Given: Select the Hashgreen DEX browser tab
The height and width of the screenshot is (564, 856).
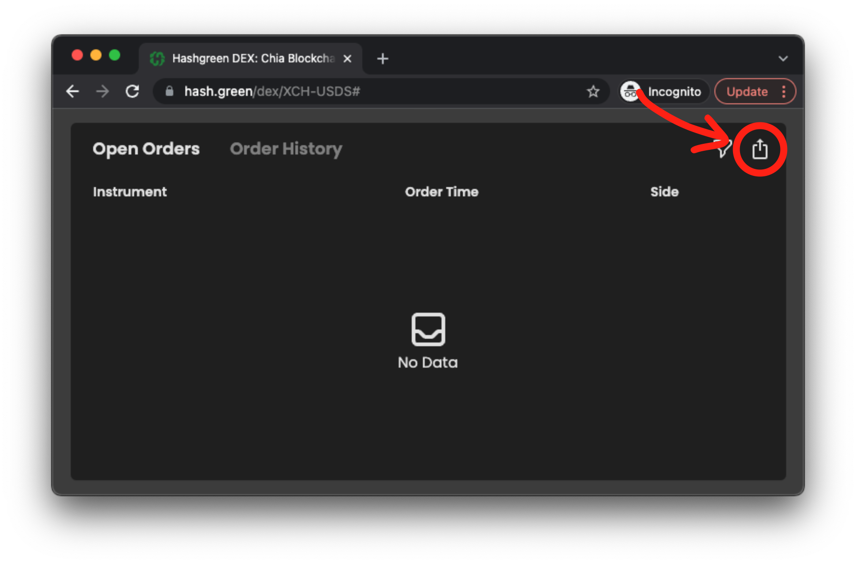Looking at the screenshot, I should pos(251,59).
